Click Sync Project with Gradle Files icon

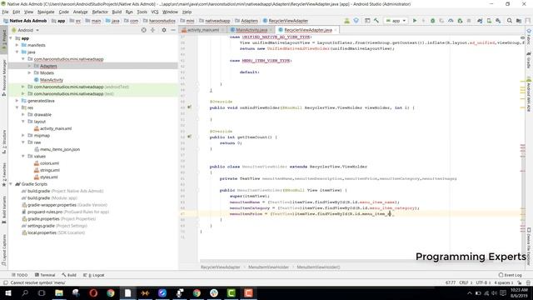point(480,21)
